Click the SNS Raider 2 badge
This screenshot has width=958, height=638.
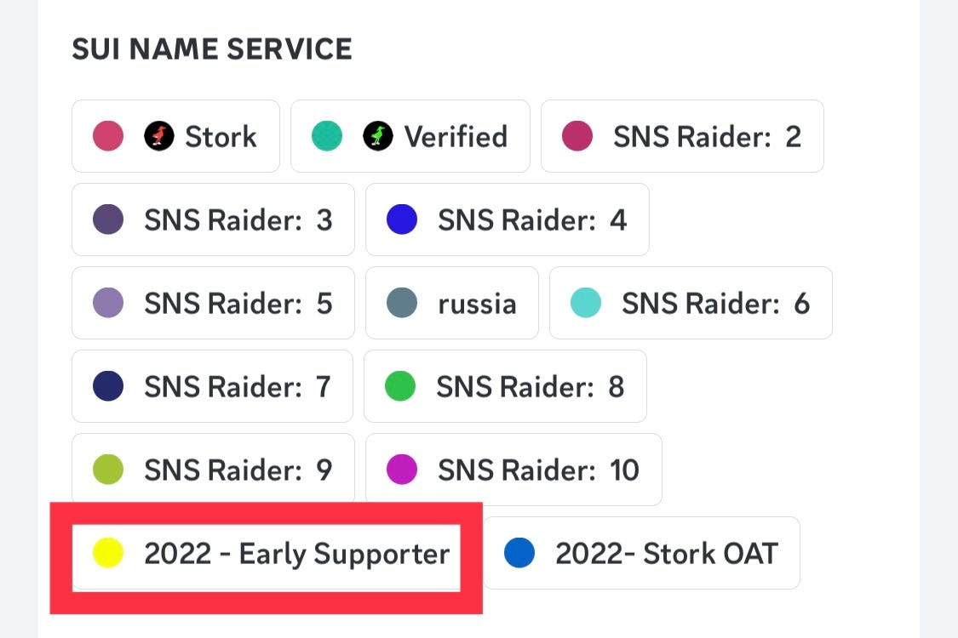681,135
